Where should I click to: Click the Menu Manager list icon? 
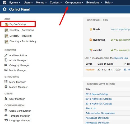click(x=6, y=82)
